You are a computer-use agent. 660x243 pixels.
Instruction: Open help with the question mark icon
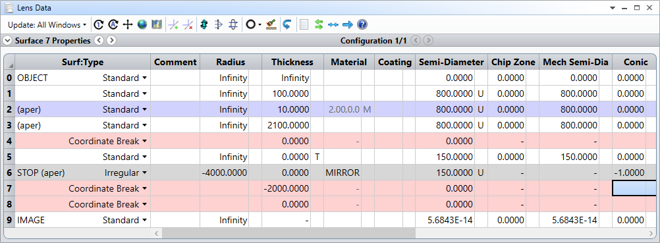click(362, 25)
